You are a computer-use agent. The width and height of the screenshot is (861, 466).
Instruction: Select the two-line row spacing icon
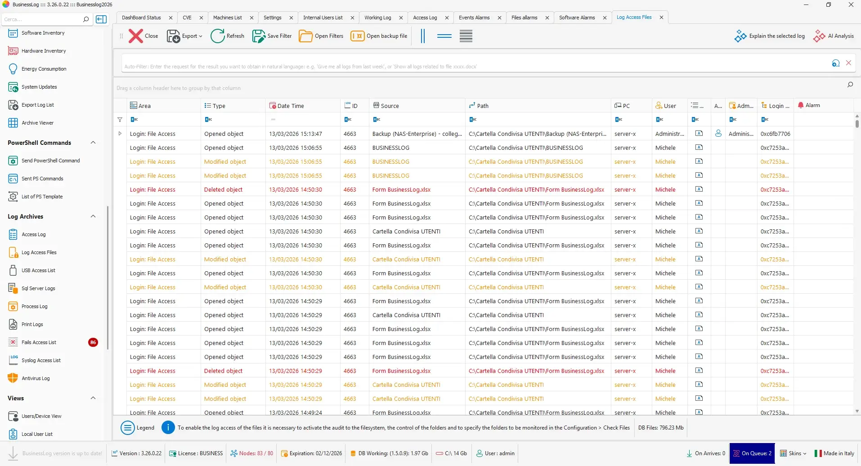click(x=444, y=36)
